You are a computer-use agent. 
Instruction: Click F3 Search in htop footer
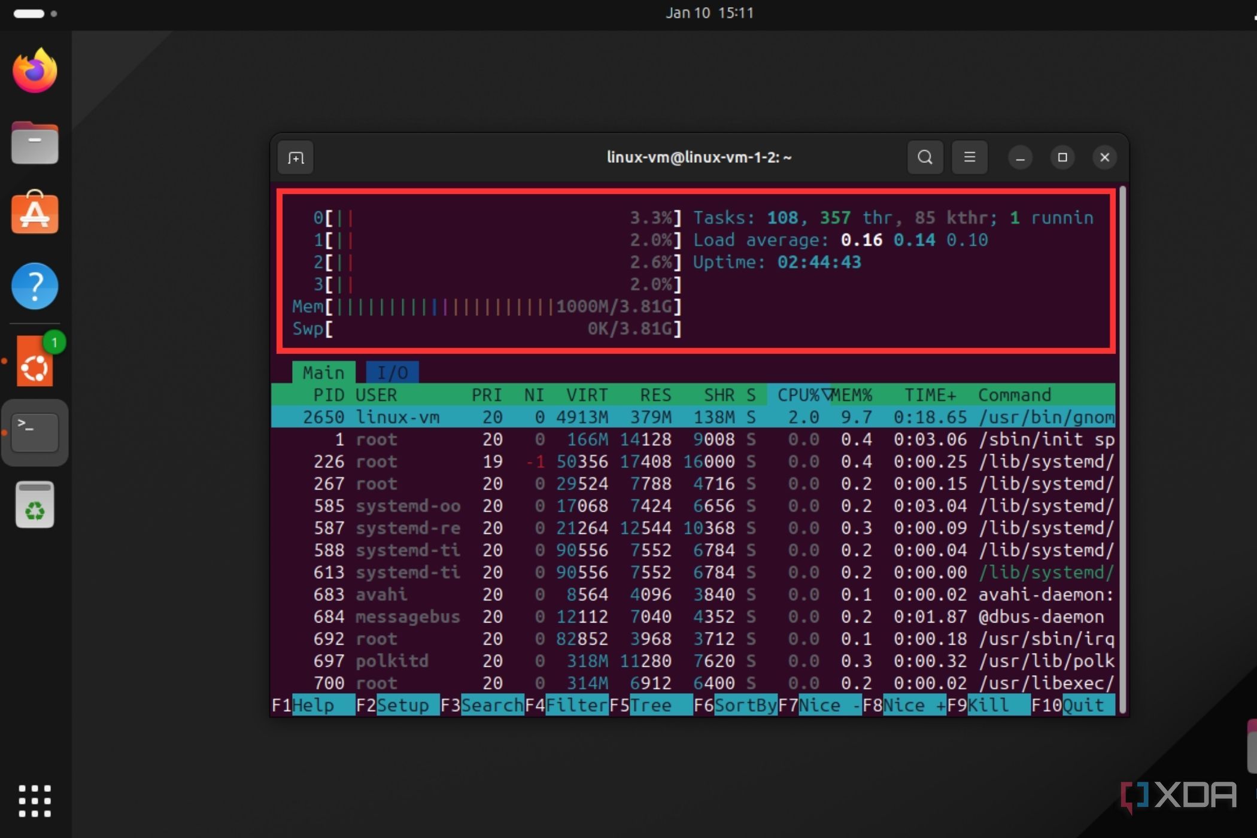coord(482,705)
